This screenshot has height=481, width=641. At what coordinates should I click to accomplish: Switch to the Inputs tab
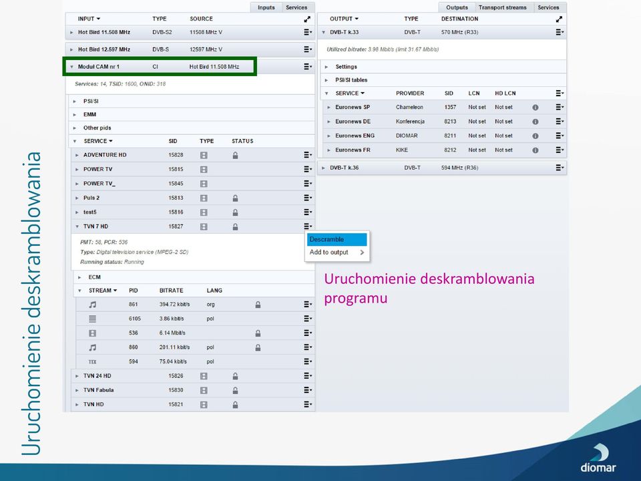pos(266,7)
